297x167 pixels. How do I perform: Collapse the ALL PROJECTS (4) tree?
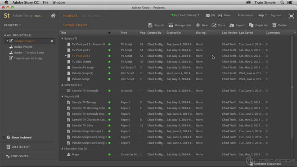[5, 35]
